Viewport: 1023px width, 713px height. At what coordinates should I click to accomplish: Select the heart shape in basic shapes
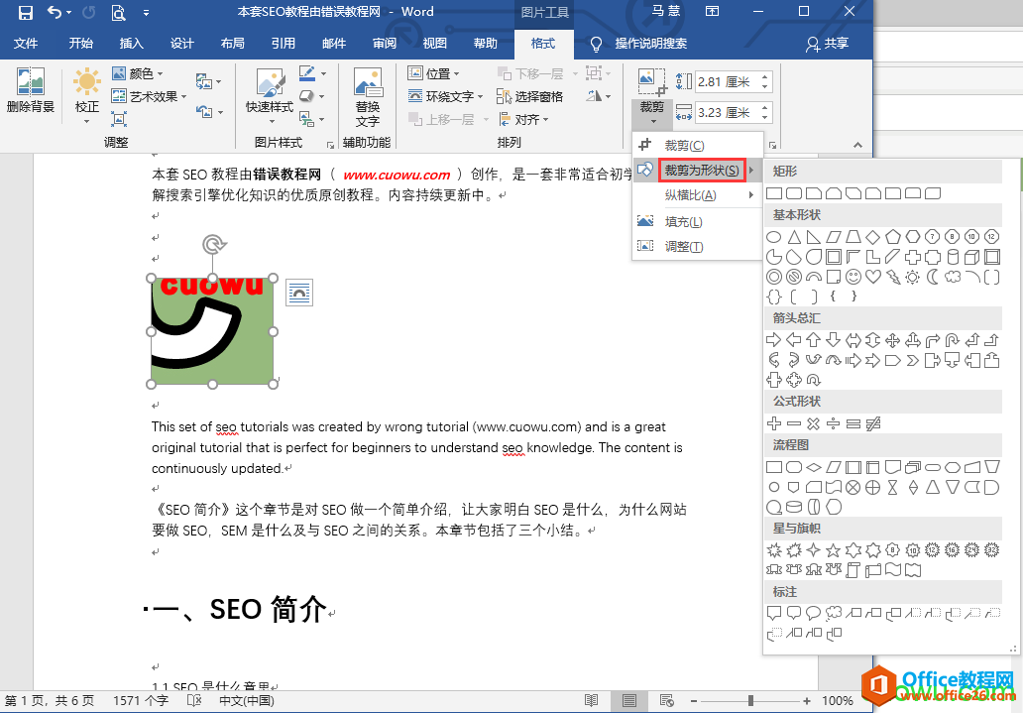(x=873, y=277)
